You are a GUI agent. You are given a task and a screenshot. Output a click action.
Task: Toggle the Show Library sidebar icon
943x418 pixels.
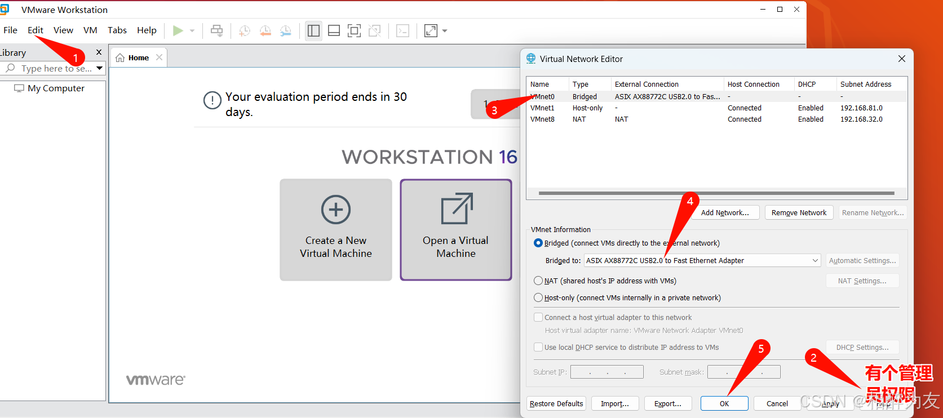click(314, 30)
